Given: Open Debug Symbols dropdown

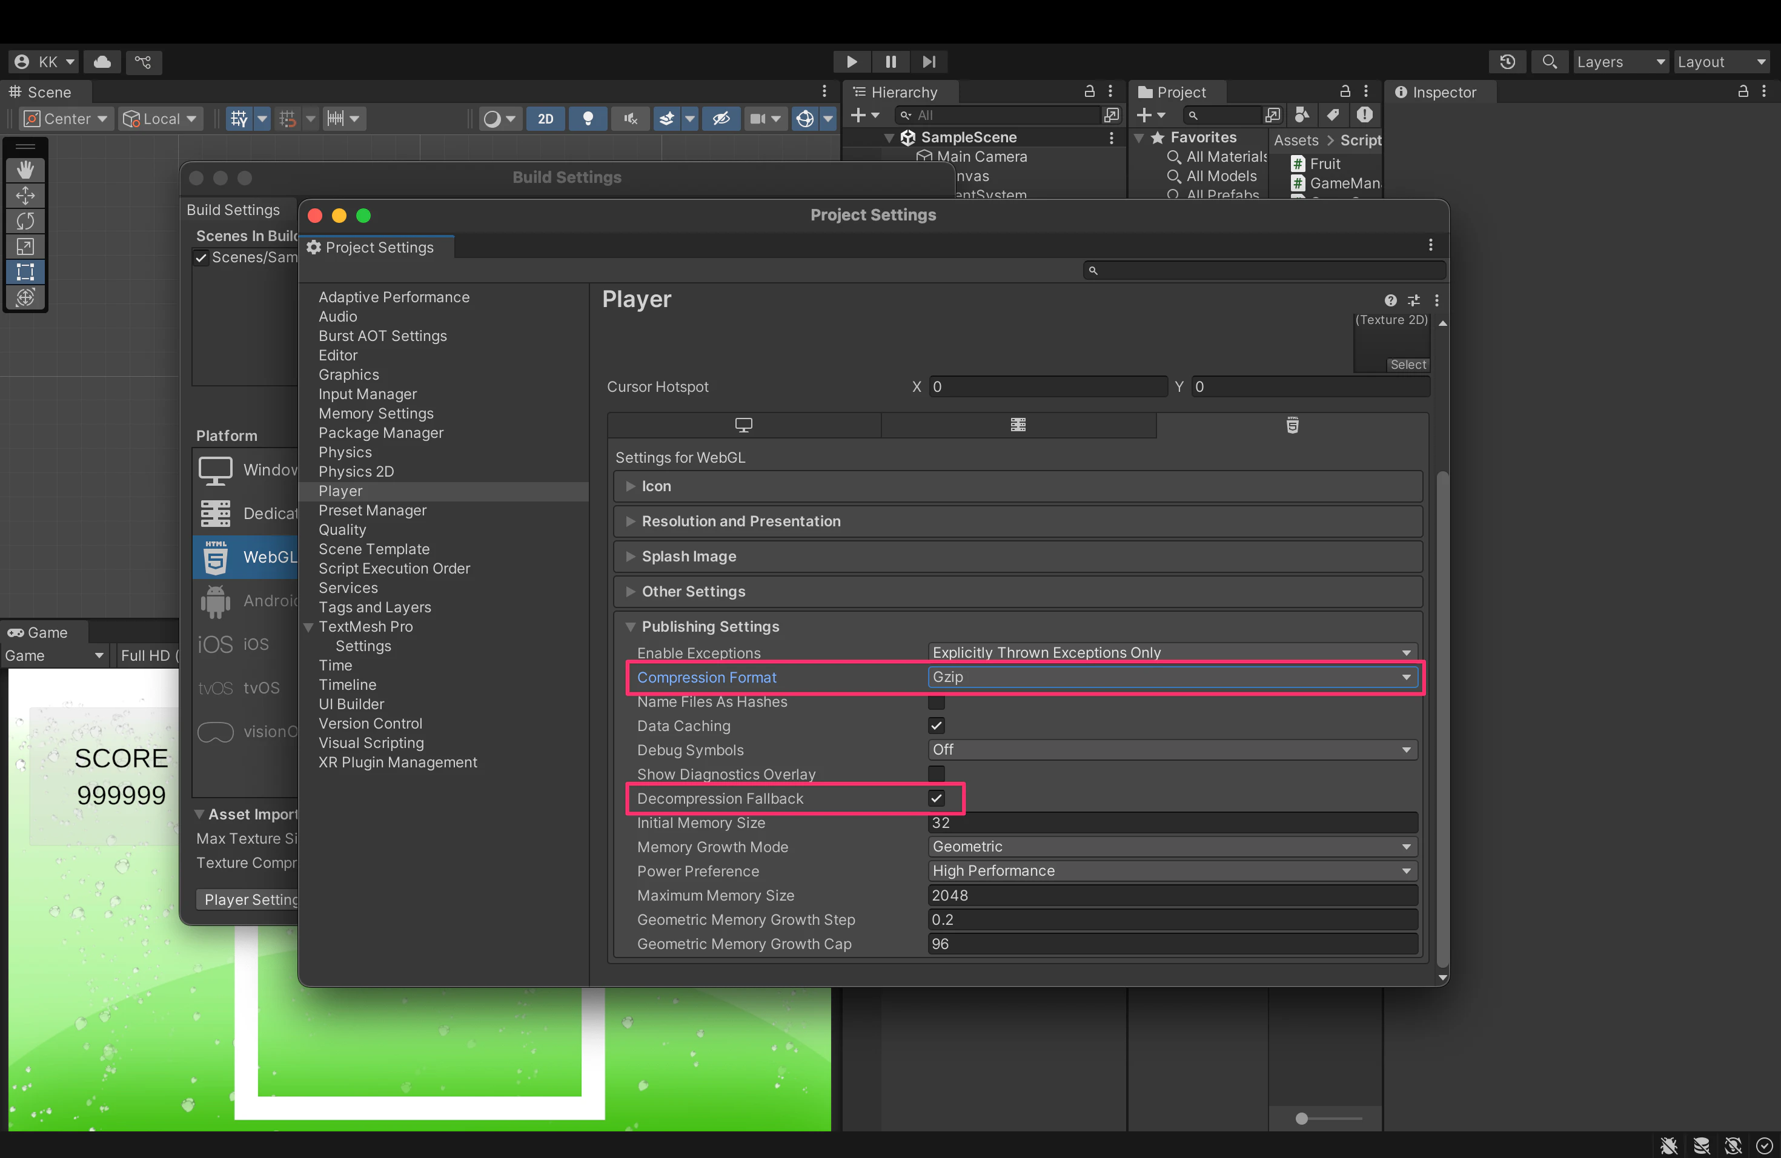Looking at the screenshot, I should [x=1172, y=750].
